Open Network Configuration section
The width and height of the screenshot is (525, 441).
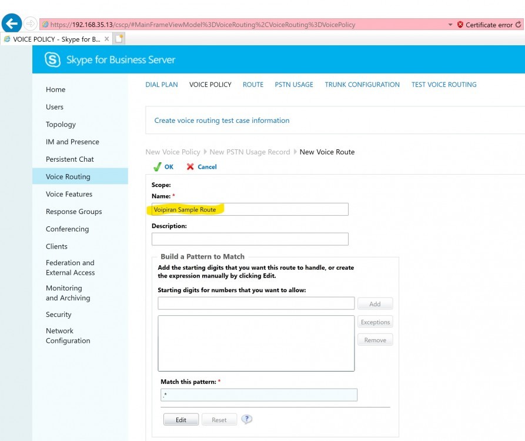coord(68,336)
